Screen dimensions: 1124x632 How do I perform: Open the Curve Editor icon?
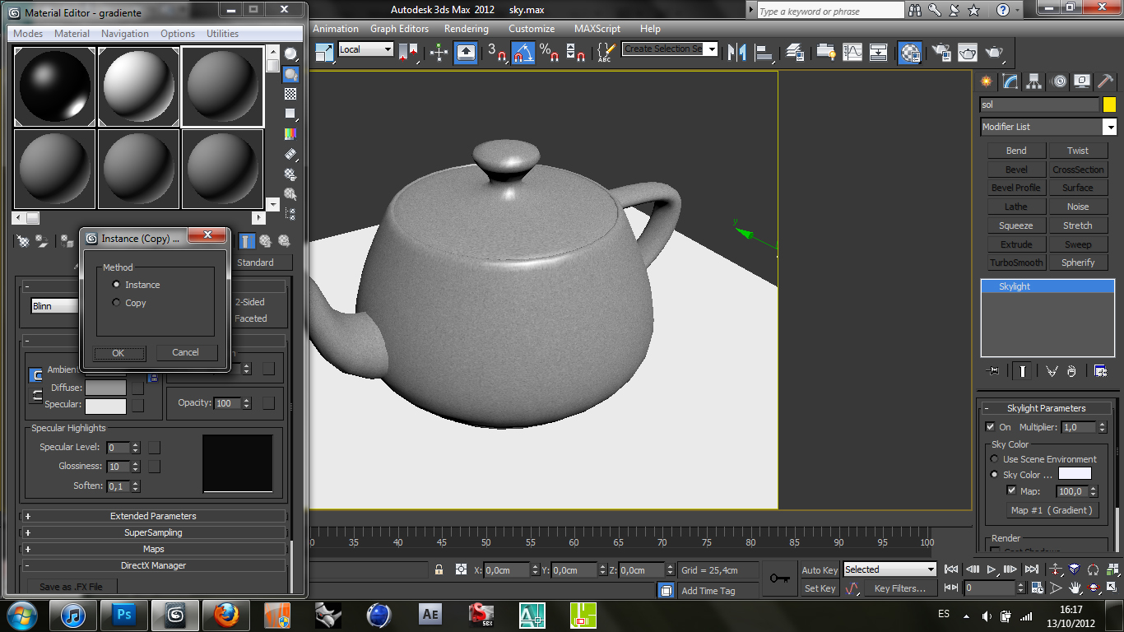[852, 53]
